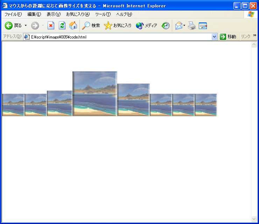Open the Media (メディア) toolbar button
The height and width of the screenshot is (224, 259).
coord(147,26)
